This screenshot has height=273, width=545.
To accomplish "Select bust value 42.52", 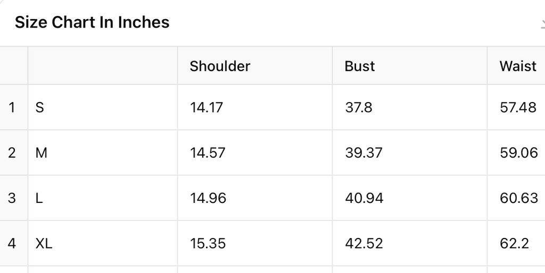I will pyautogui.click(x=364, y=243).
